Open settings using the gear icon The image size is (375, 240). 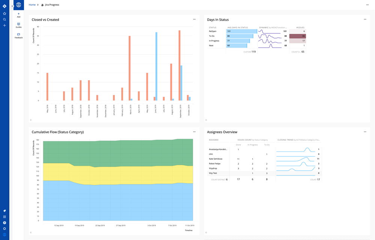coord(4,229)
